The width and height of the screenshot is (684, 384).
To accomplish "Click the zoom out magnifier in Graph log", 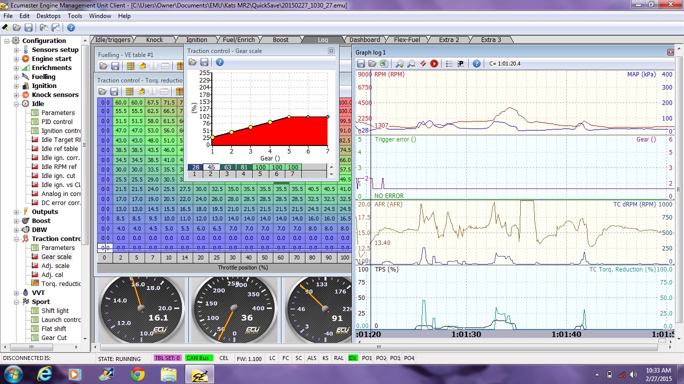I will pyautogui.click(x=411, y=63).
